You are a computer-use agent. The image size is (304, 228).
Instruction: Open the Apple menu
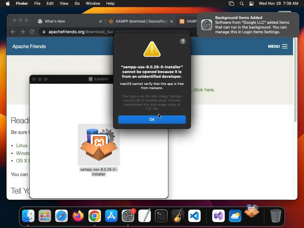(8, 3)
